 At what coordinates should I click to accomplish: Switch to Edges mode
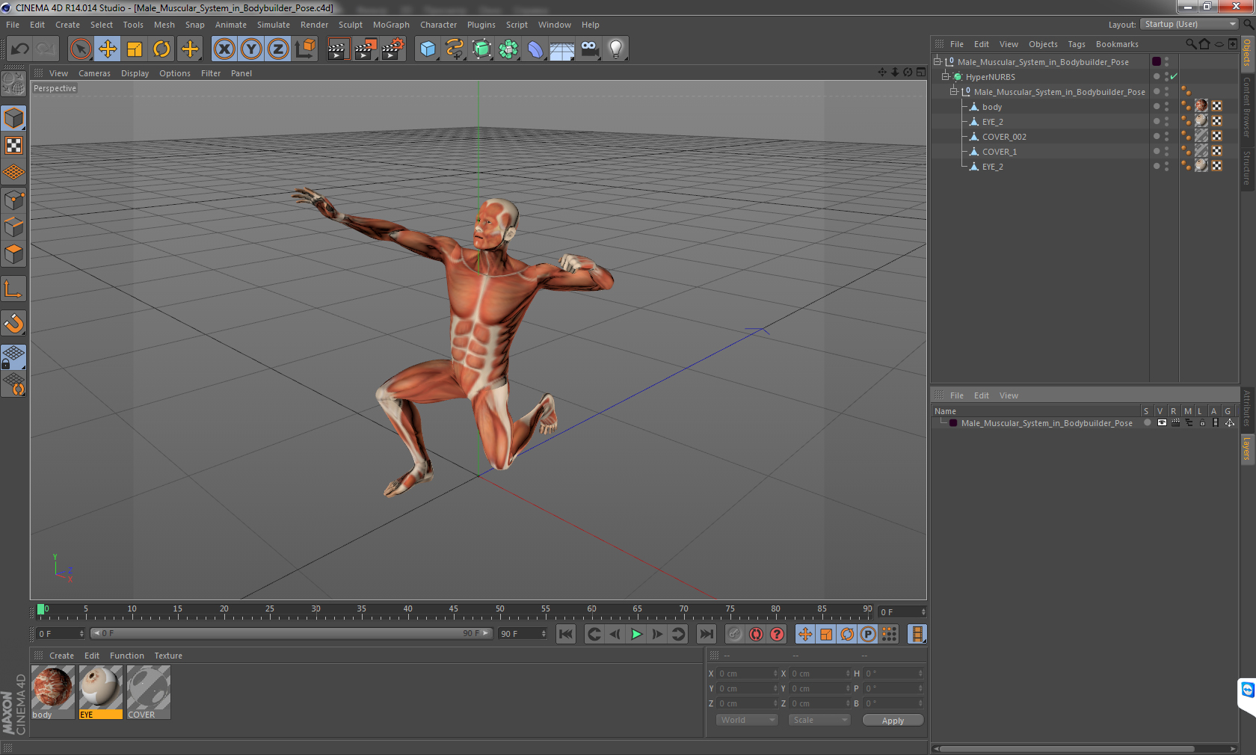tap(13, 227)
